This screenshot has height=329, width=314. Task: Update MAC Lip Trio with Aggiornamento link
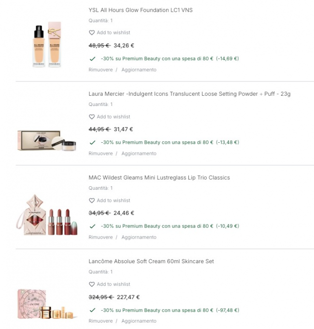pos(139,237)
